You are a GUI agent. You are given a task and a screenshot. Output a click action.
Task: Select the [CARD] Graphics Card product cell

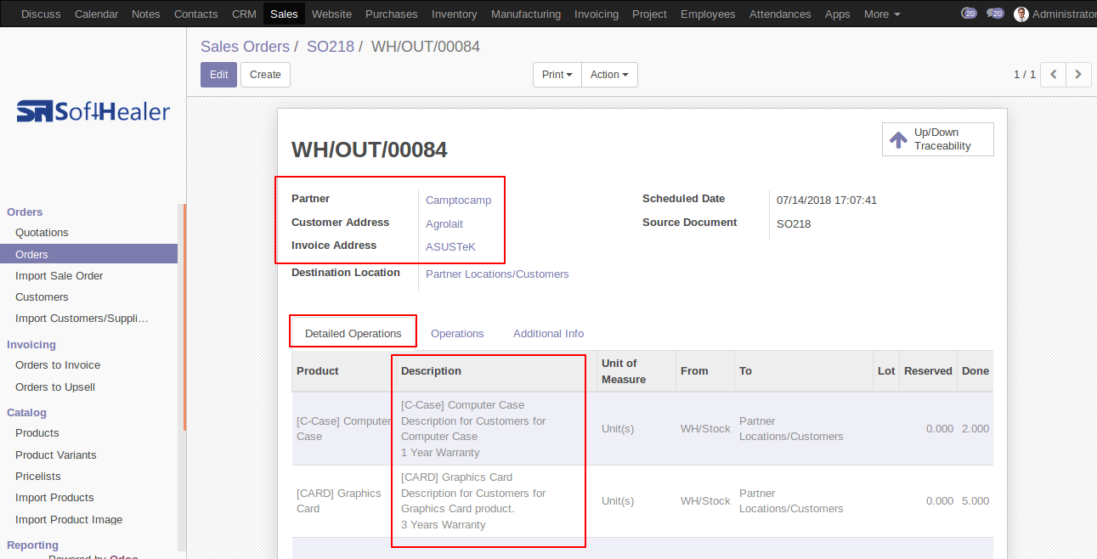point(343,501)
